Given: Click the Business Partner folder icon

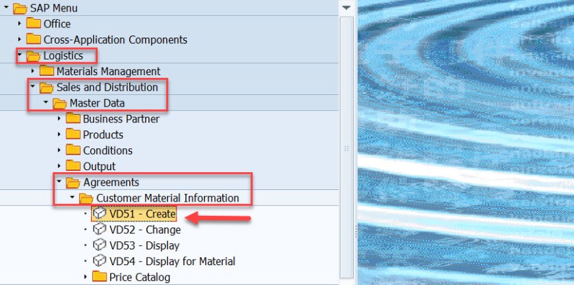Looking at the screenshot, I should pos(73,118).
